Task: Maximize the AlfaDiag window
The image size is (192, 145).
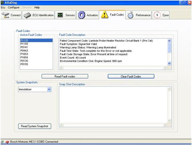Action: pos(186,3)
